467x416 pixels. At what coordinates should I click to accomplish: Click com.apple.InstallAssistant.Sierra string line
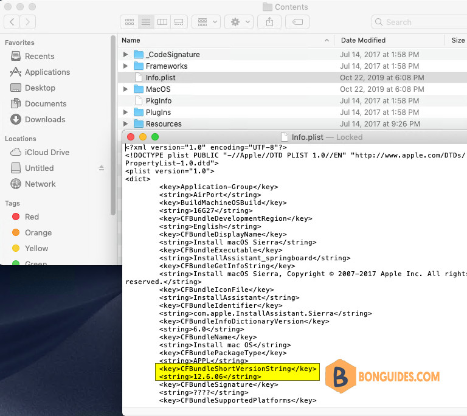pos(265,313)
